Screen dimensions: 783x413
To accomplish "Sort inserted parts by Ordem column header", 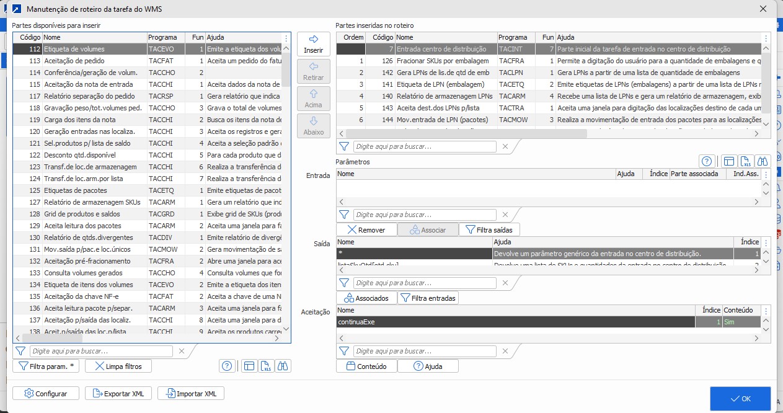I will [353, 38].
